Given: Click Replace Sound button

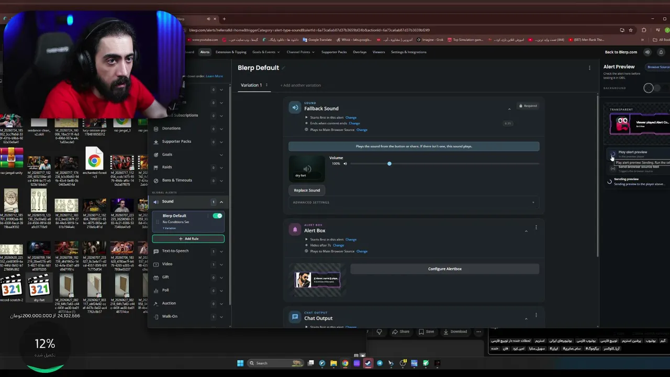Looking at the screenshot, I should [307, 190].
